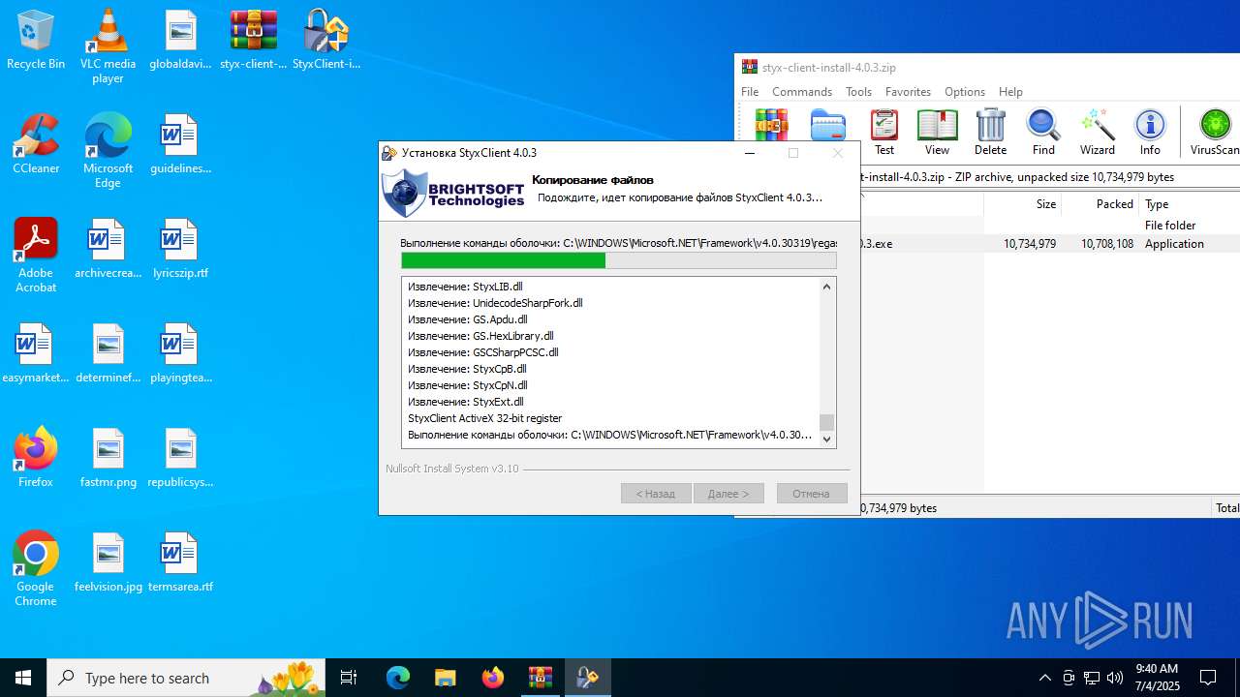Select lyricszip.rtf file on desktop
This screenshot has width=1240, height=697.
180,250
